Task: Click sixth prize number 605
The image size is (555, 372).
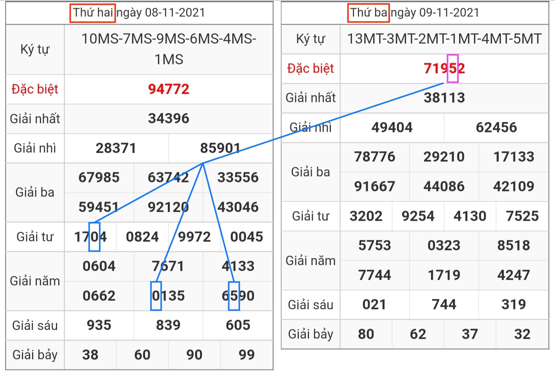Action: click(238, 325)
